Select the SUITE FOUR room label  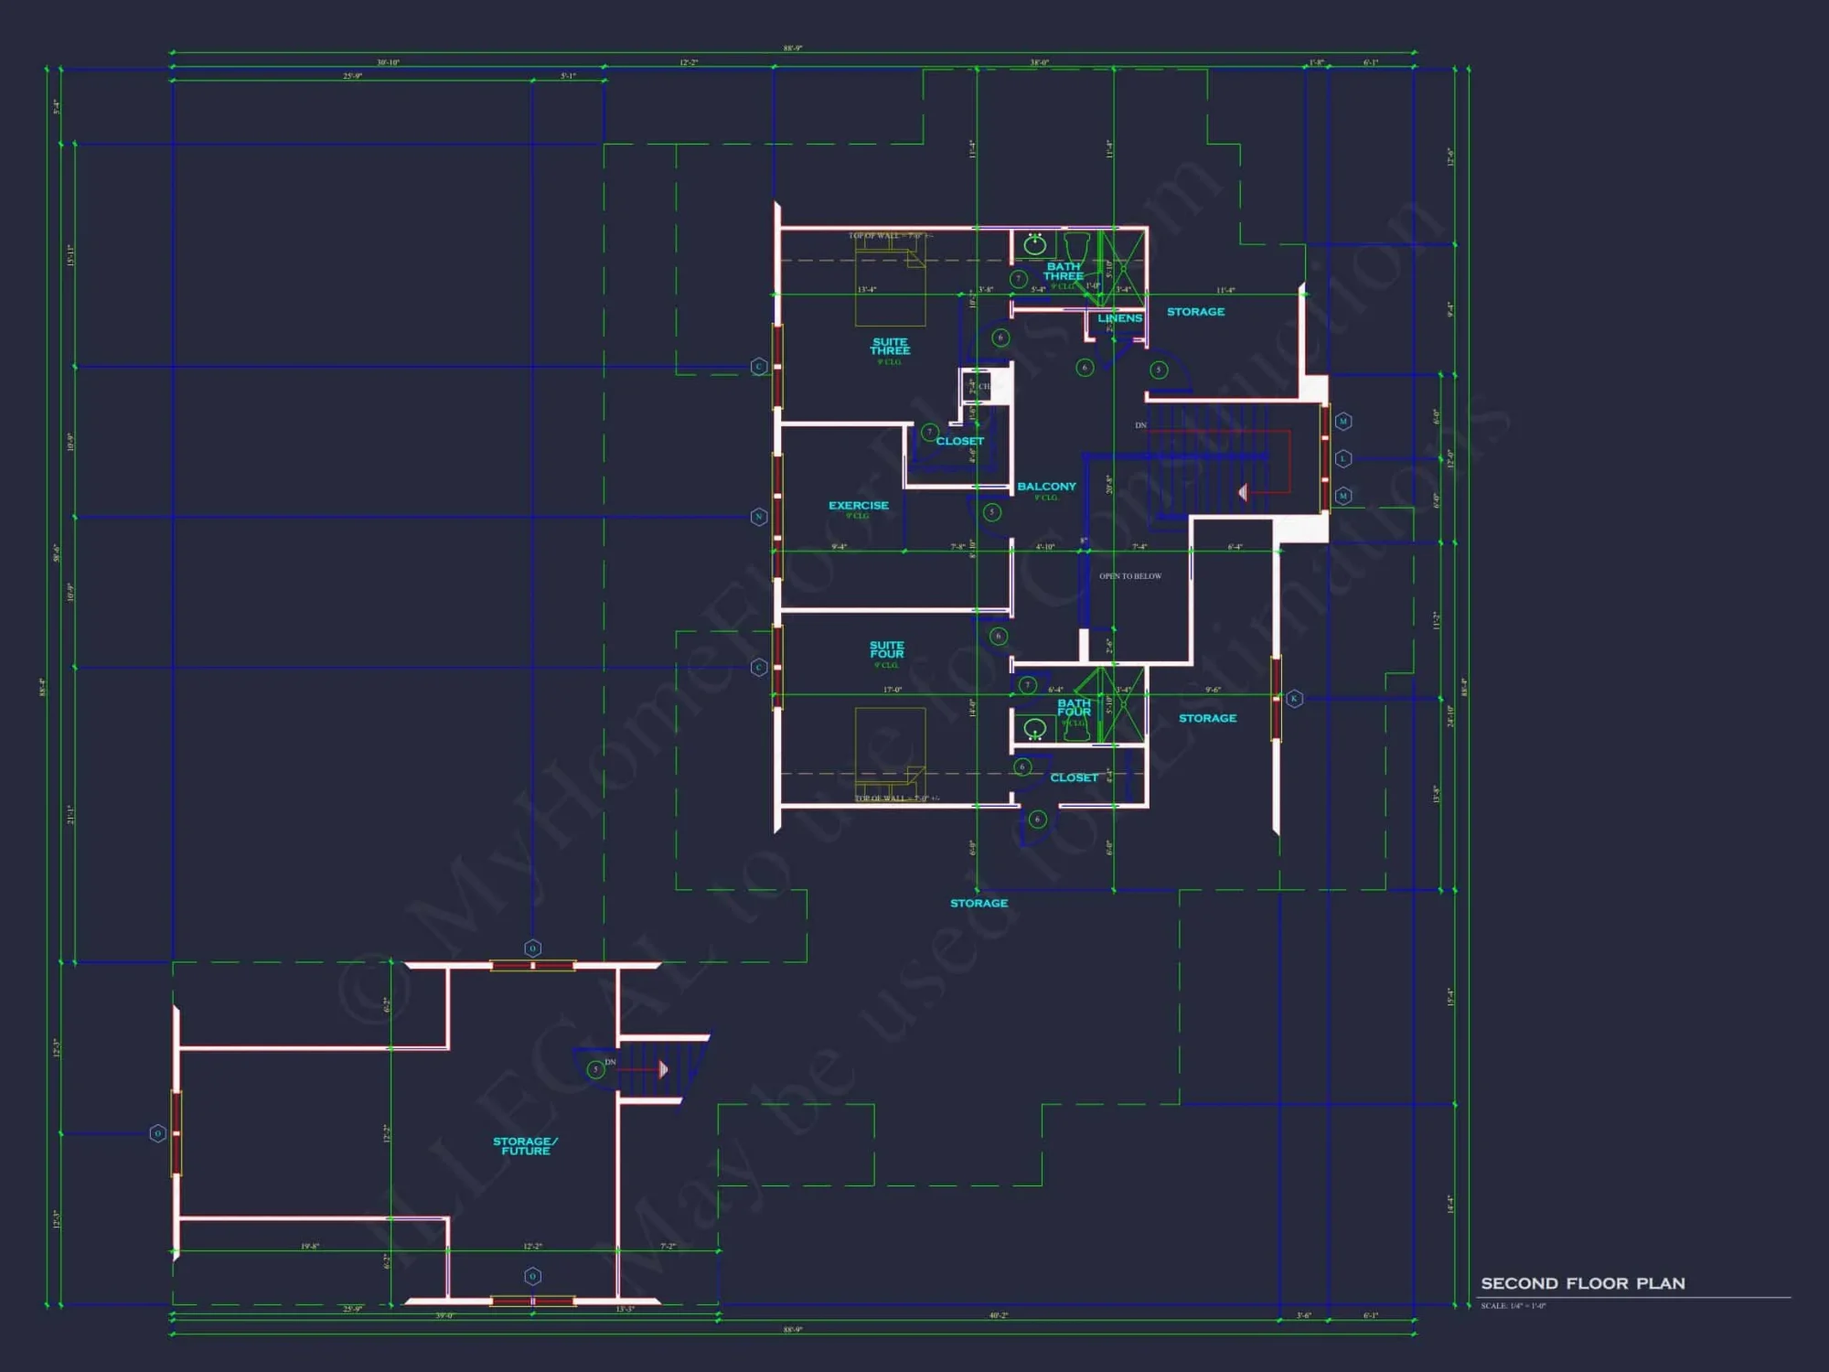pos(886,649)
